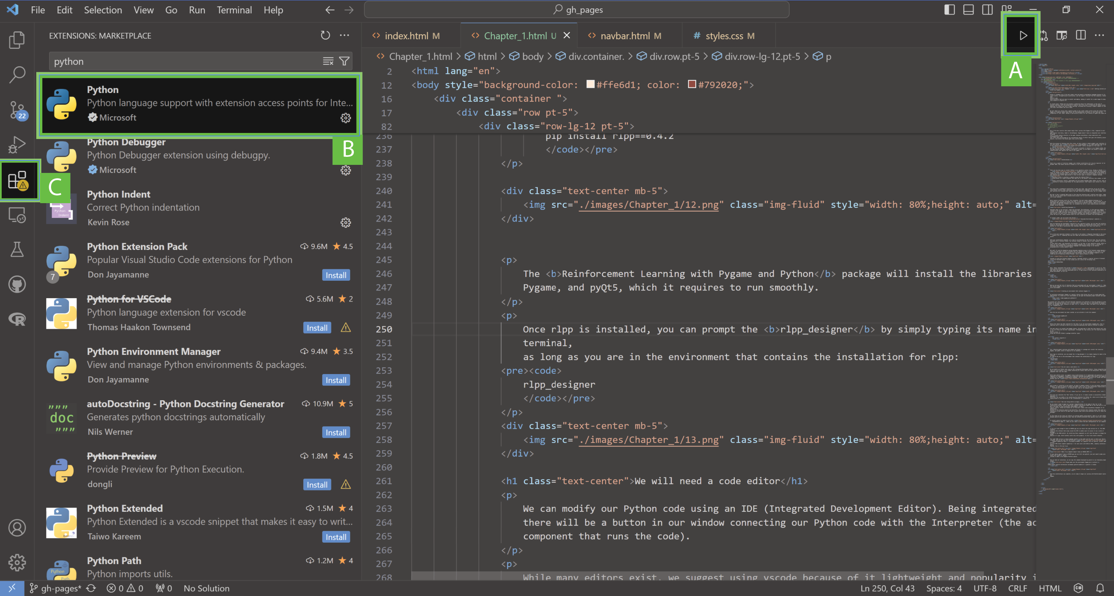Screen dimensions: 1114x596
Task: Open manage gear for Python Indent extension
Action: [345, 223]
